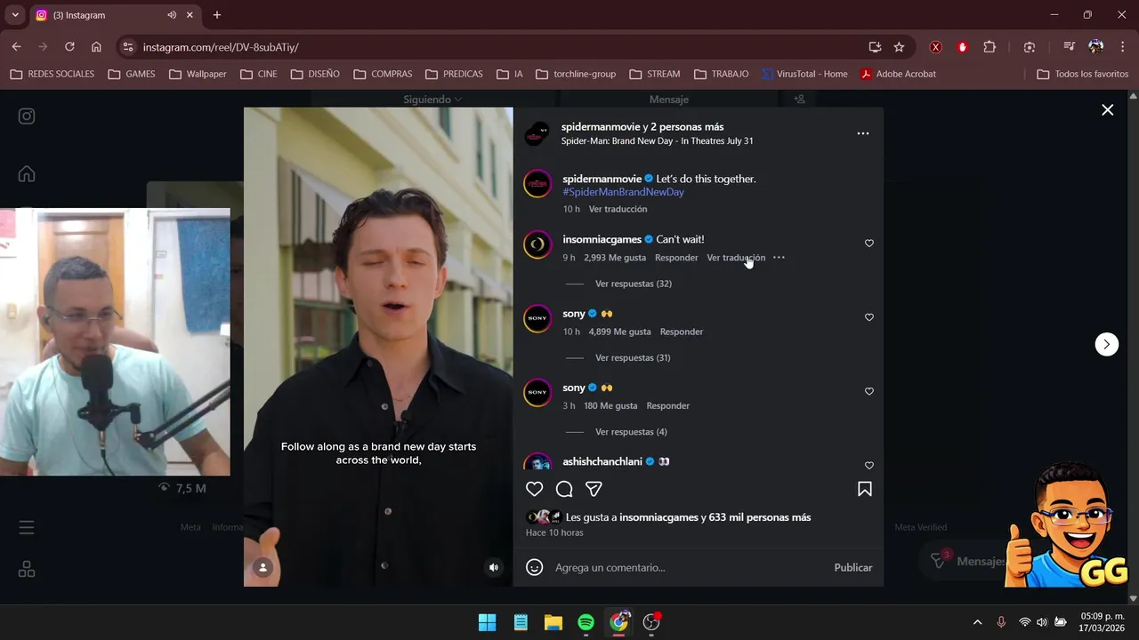This screenshot has height=640, width=1139.
Task: Like the sony comment with 180 likes
Action: pyautogui.click(x=869, y=391)
